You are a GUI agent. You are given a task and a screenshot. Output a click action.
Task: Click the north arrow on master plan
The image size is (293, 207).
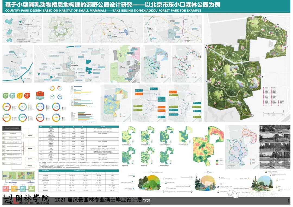pos(283,111)
